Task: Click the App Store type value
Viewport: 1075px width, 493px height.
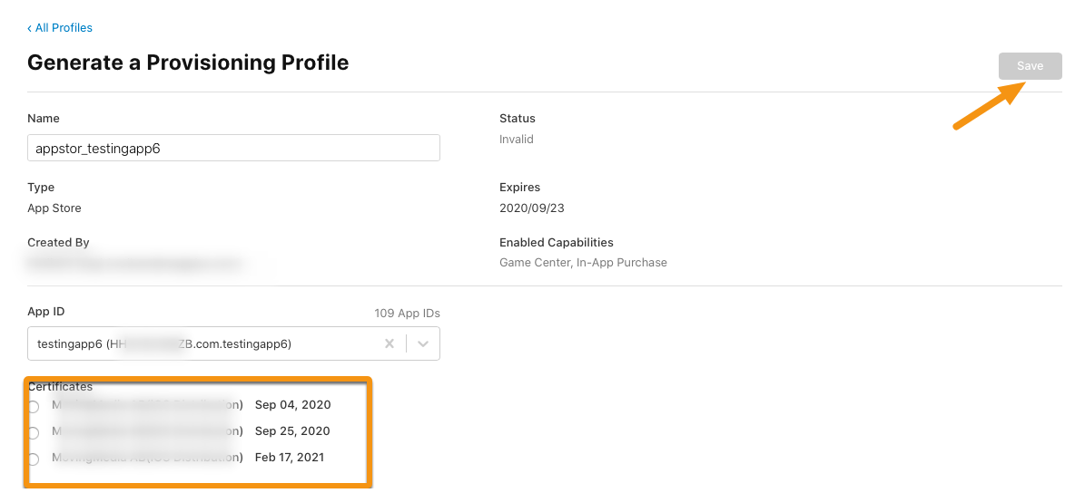Action: point(54,208)
